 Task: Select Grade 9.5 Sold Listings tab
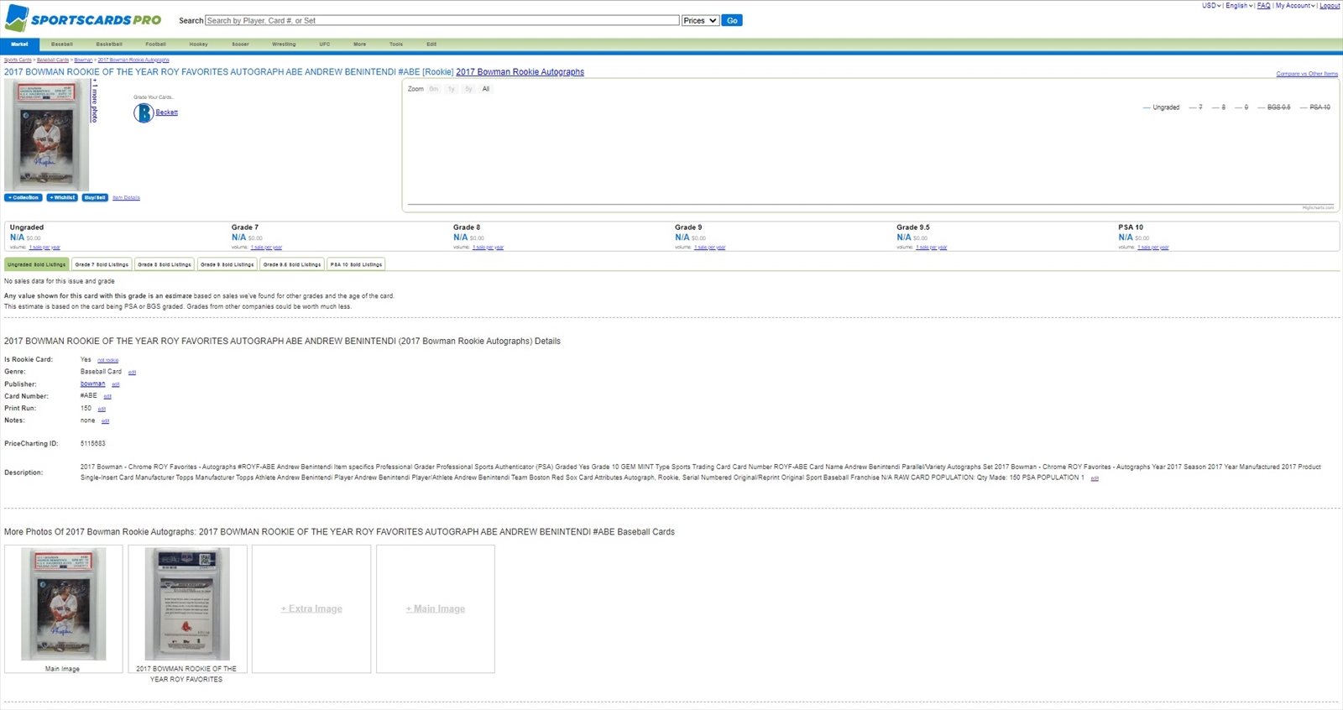[x=292, y=264]
